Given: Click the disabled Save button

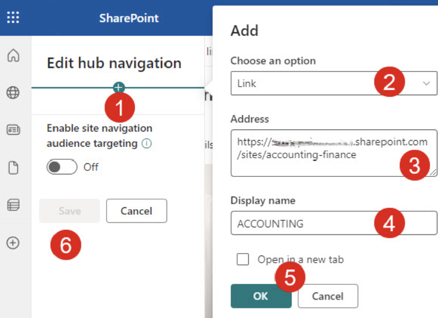Looking at the screenshot, I should 69,211.
